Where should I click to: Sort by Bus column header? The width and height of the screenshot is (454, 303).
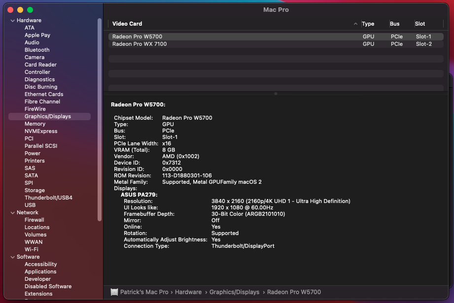point(395,24)
